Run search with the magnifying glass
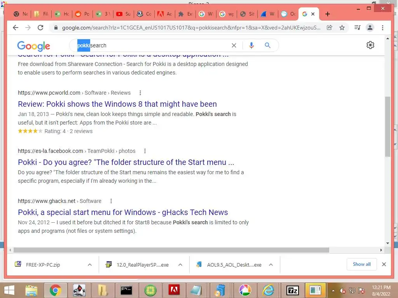 pyautogui.click(x=267, y=45)
